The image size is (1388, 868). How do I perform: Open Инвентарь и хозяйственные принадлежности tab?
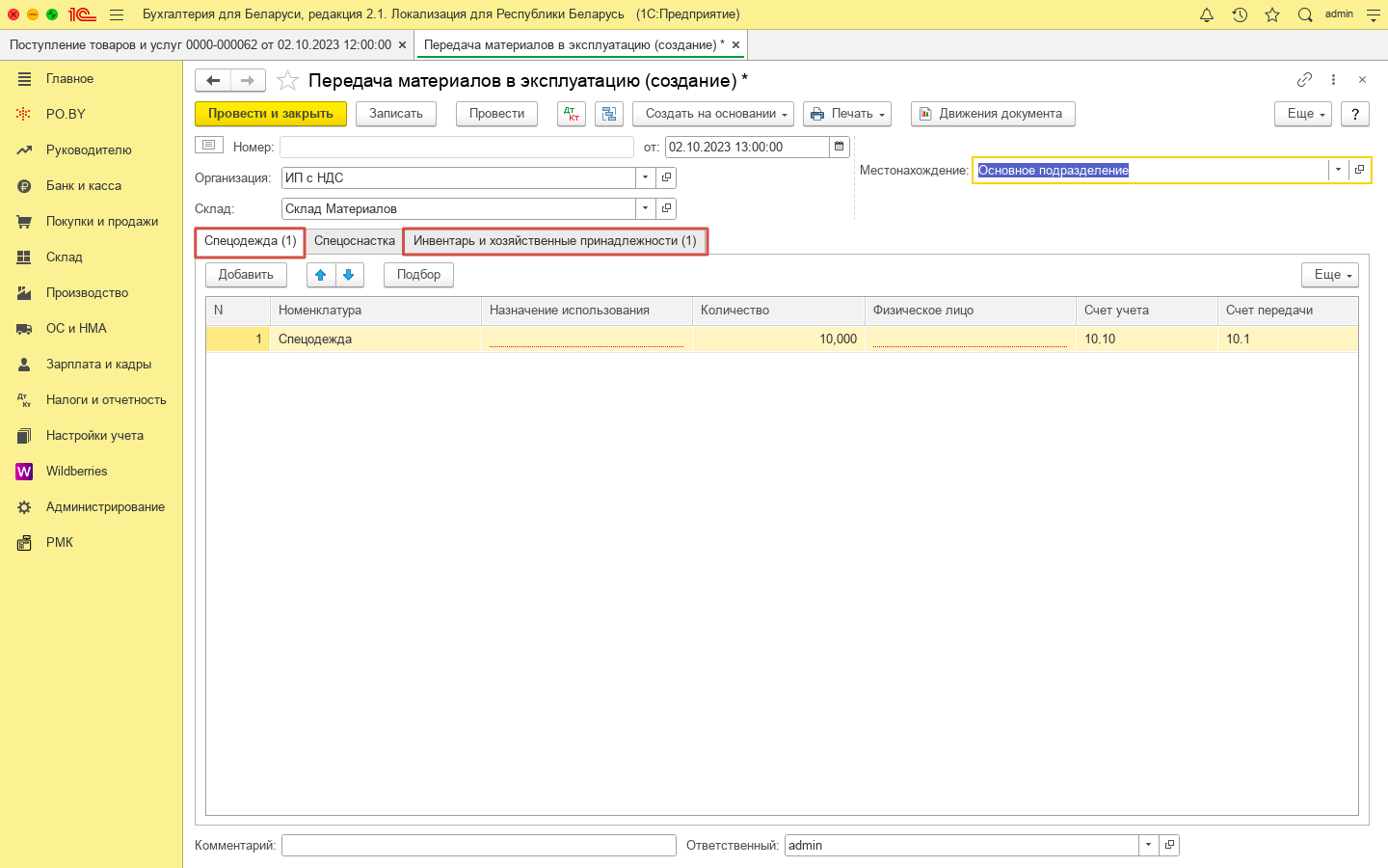[x=554, y=241]
